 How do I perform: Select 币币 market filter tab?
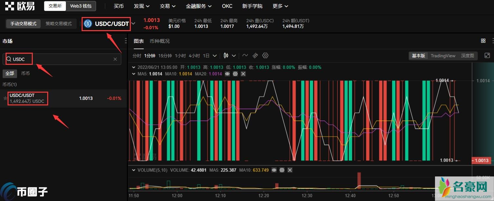(25, 73)
